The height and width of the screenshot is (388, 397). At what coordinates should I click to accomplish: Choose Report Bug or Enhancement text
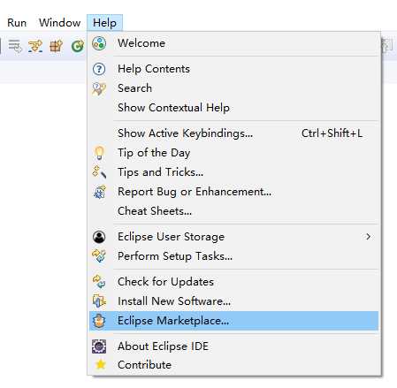coord(195,192)
